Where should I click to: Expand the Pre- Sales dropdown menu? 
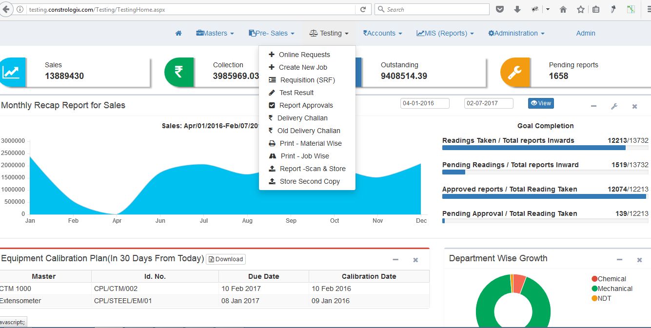272,33
